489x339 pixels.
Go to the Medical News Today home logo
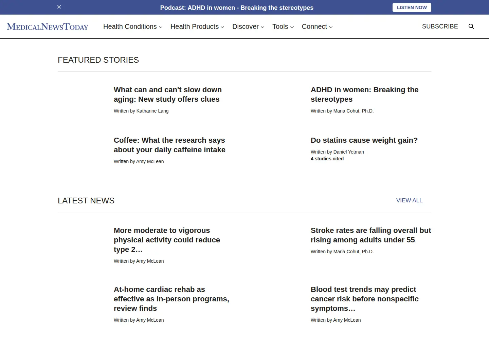(48, 26)
